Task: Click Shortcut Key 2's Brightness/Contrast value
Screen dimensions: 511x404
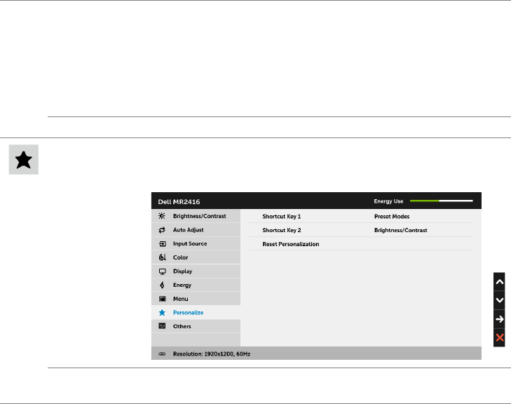Action: coord(400,230)
